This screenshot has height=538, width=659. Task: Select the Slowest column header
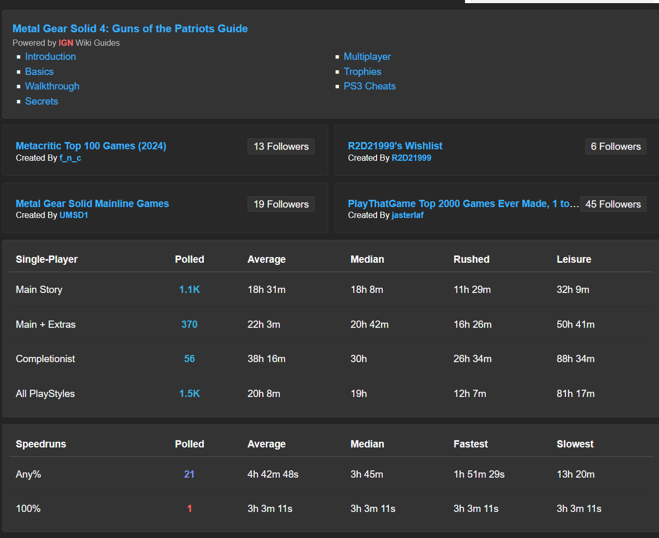575,444
